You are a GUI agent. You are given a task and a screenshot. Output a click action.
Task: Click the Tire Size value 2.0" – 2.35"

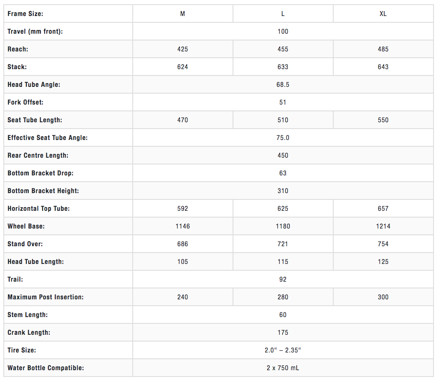[283, 350]
